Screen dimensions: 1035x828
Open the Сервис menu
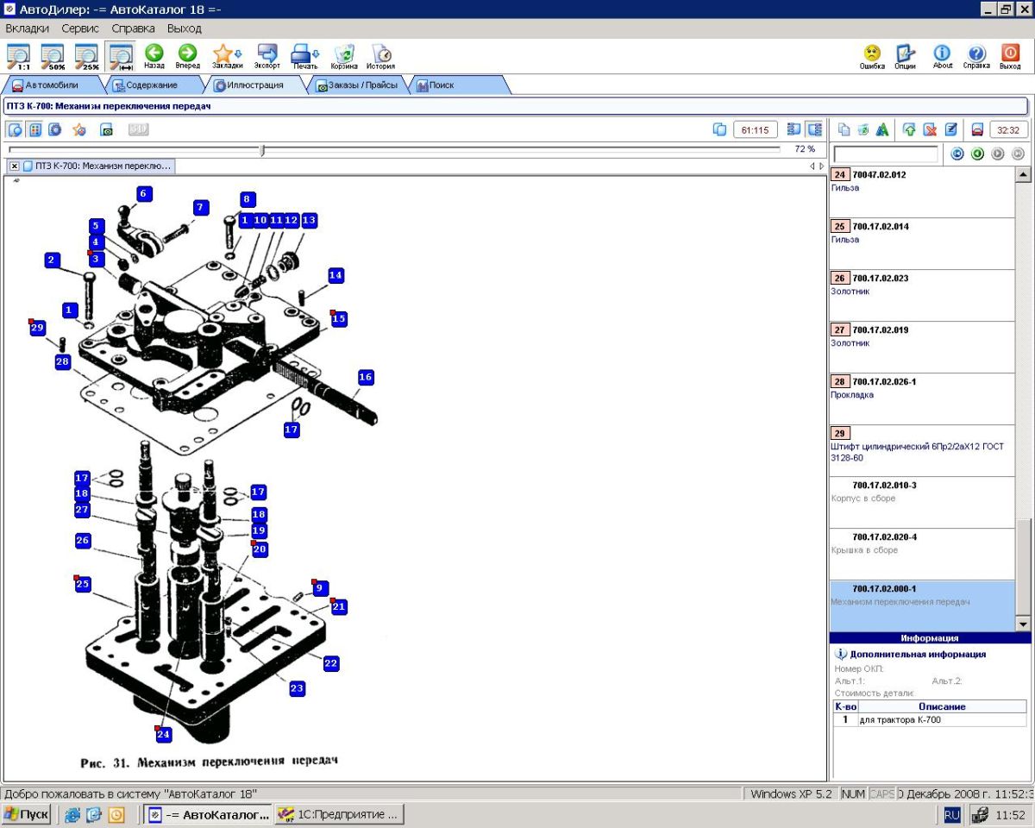pyautogui.click(x=80, y=28)
